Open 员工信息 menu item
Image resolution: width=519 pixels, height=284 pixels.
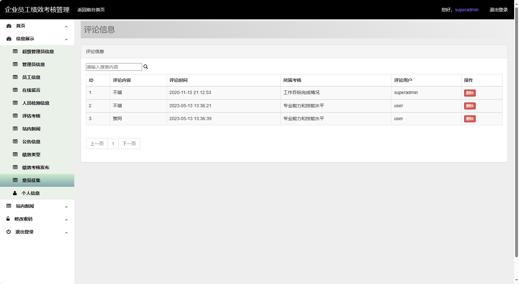(x=37, y=77)
